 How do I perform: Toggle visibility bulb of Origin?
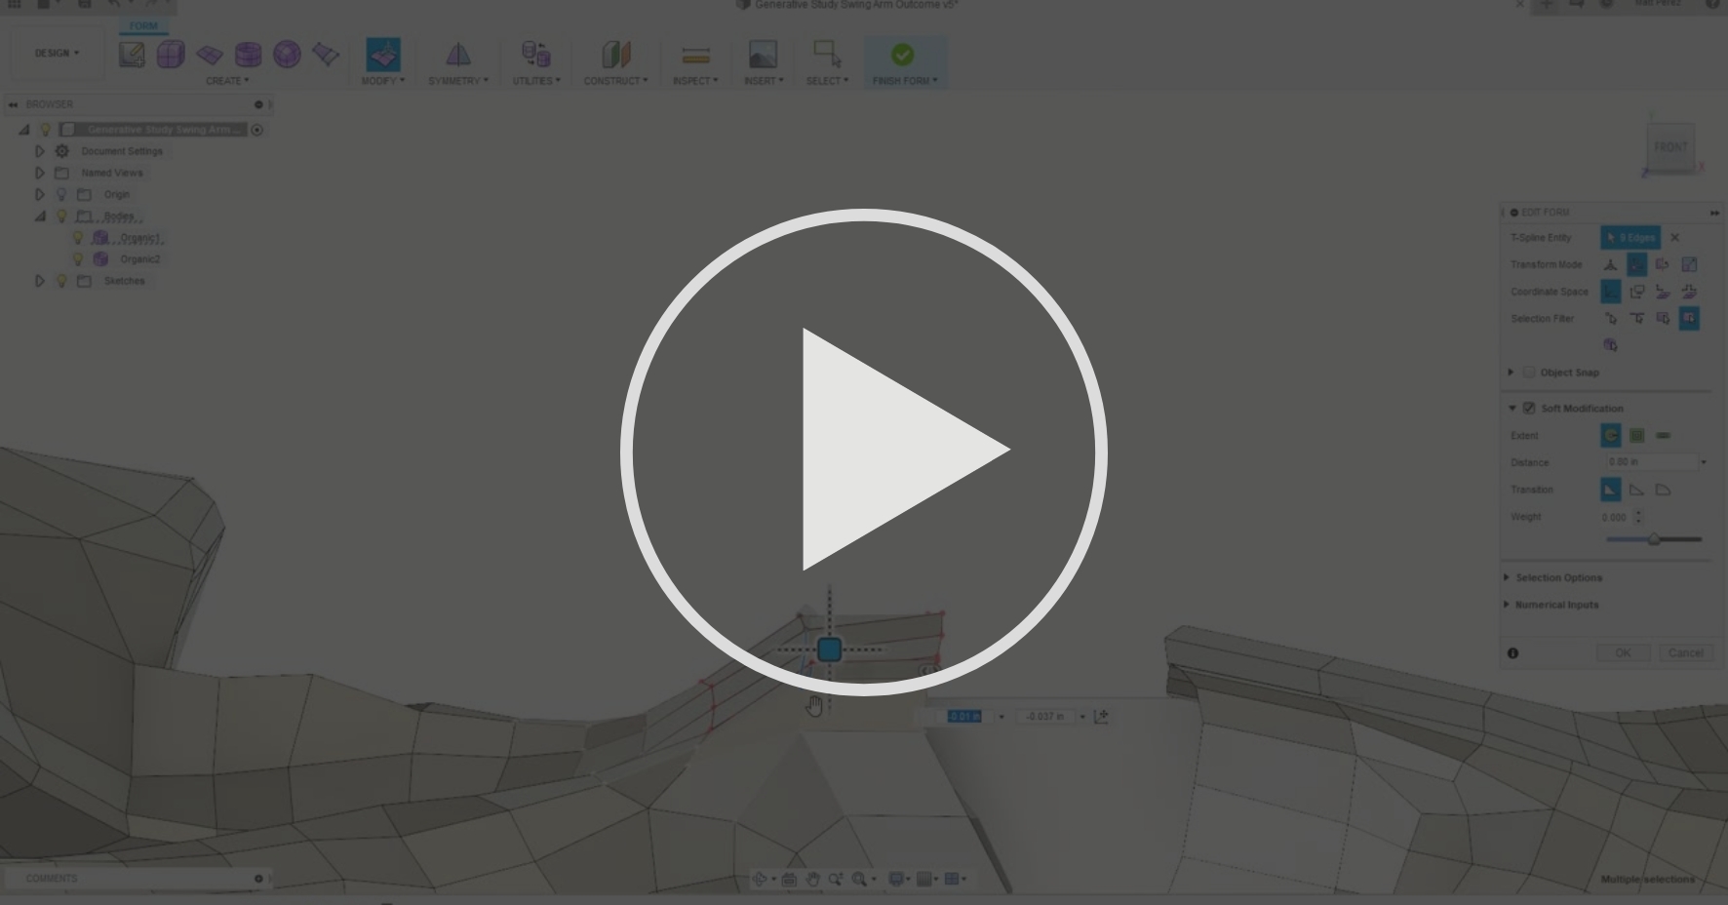(61, 194)
